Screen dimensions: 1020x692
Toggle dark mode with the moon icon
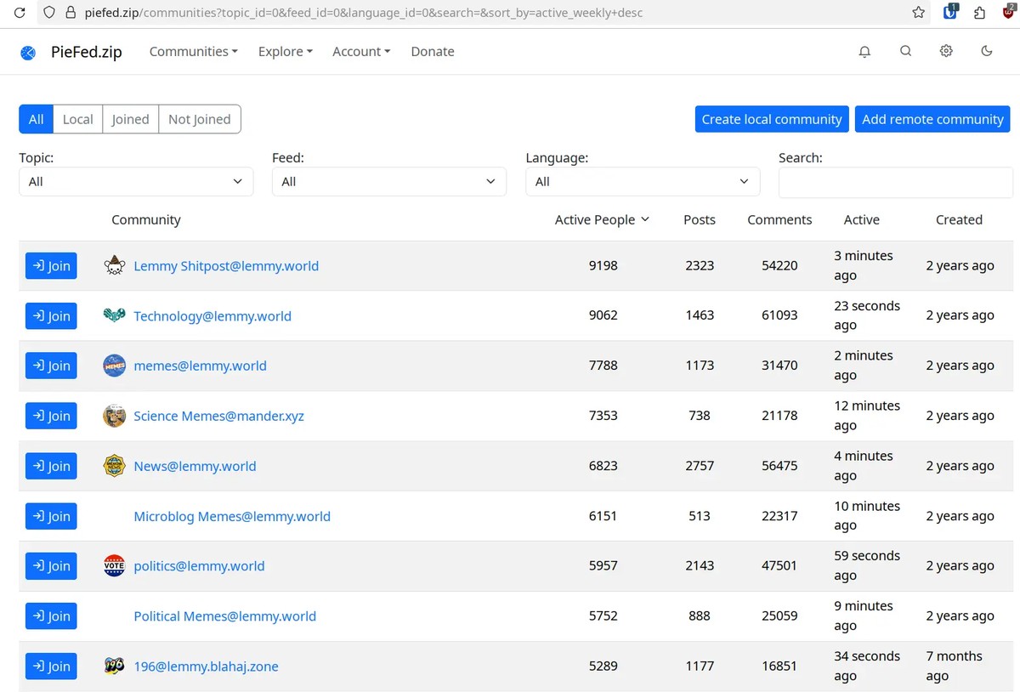[987, 52]
